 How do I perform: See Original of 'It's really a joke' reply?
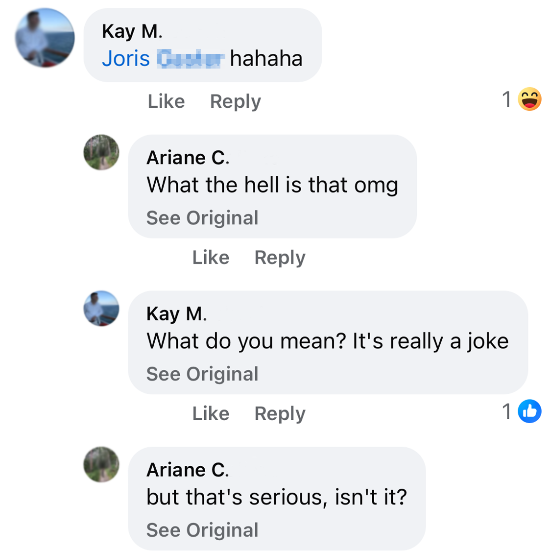[x=202, y=374]
